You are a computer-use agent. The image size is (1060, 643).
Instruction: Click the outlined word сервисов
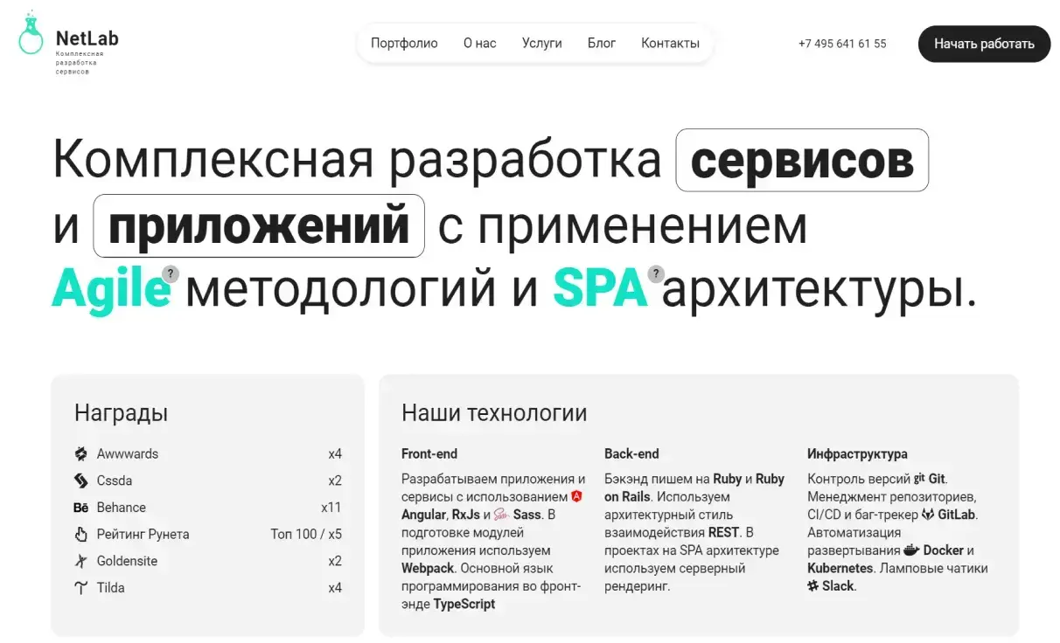(x=802, y=160)
